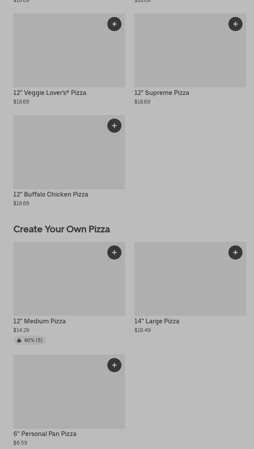This screenshot has width=254, height=449.
Task: Add 6" Personal Pan Pizza with plus icon
Action: point(114,365)
